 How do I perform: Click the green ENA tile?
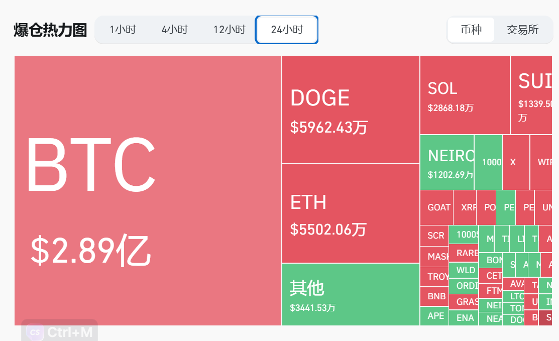coord(464,318)
